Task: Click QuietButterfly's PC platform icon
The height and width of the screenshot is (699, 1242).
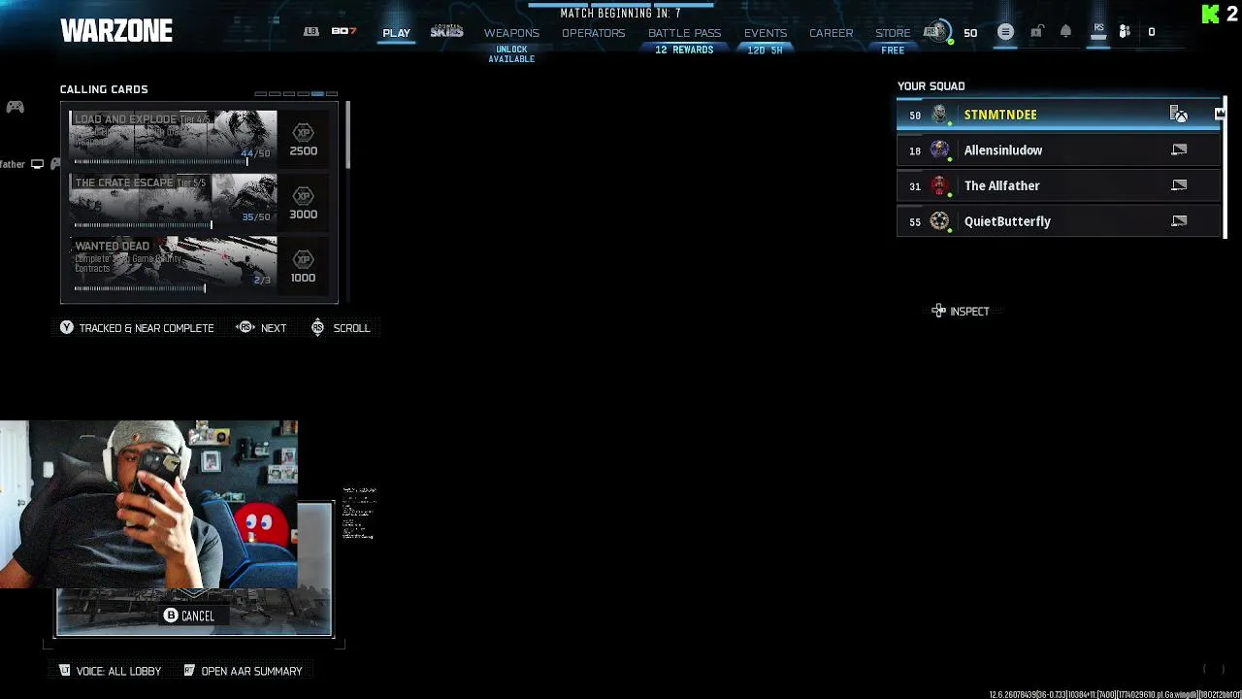Action: 1179,221
